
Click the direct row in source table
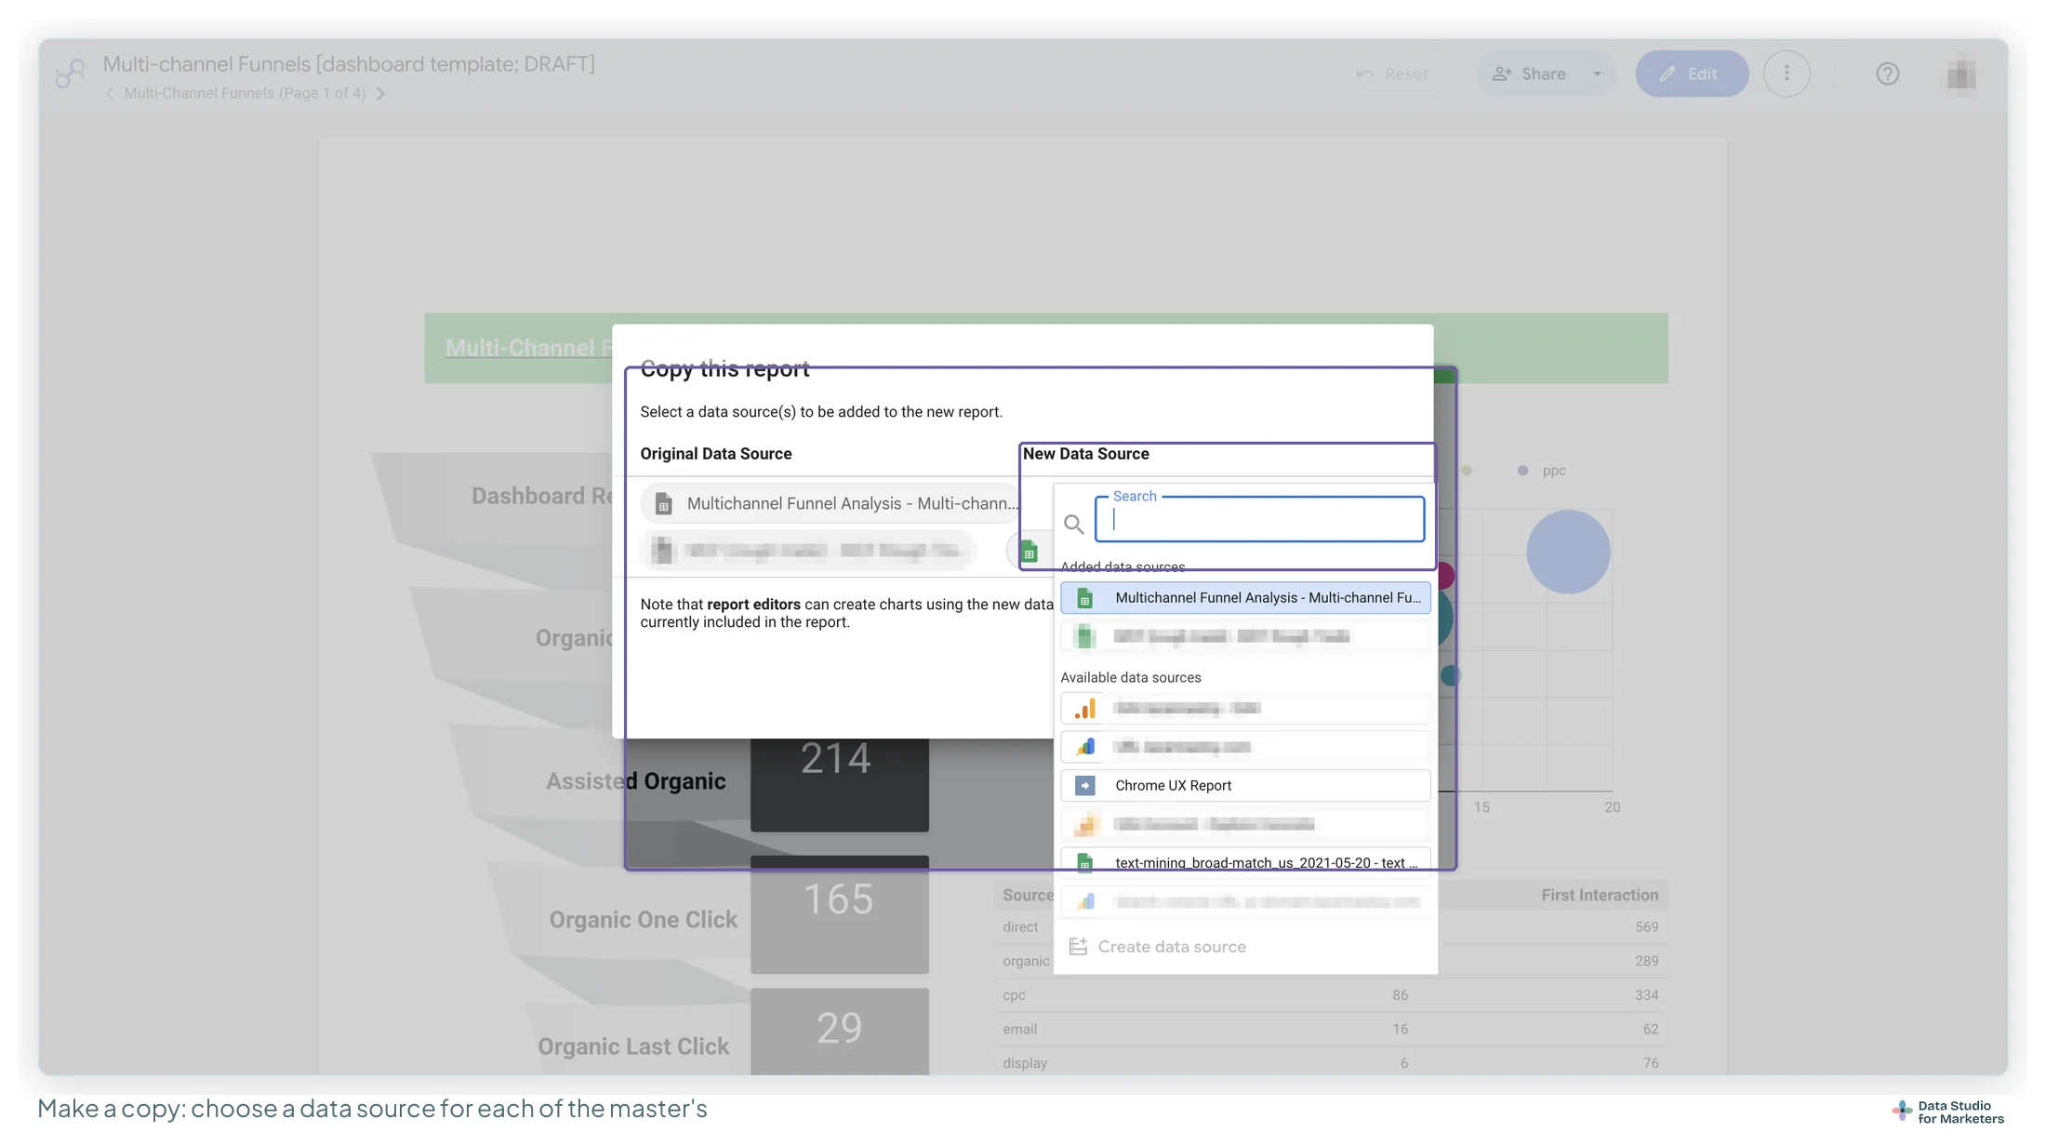point(1330,927)
